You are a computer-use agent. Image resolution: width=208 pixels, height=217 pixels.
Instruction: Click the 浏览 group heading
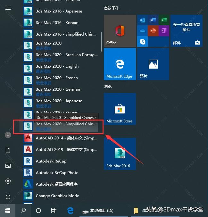tap(108, 87)
